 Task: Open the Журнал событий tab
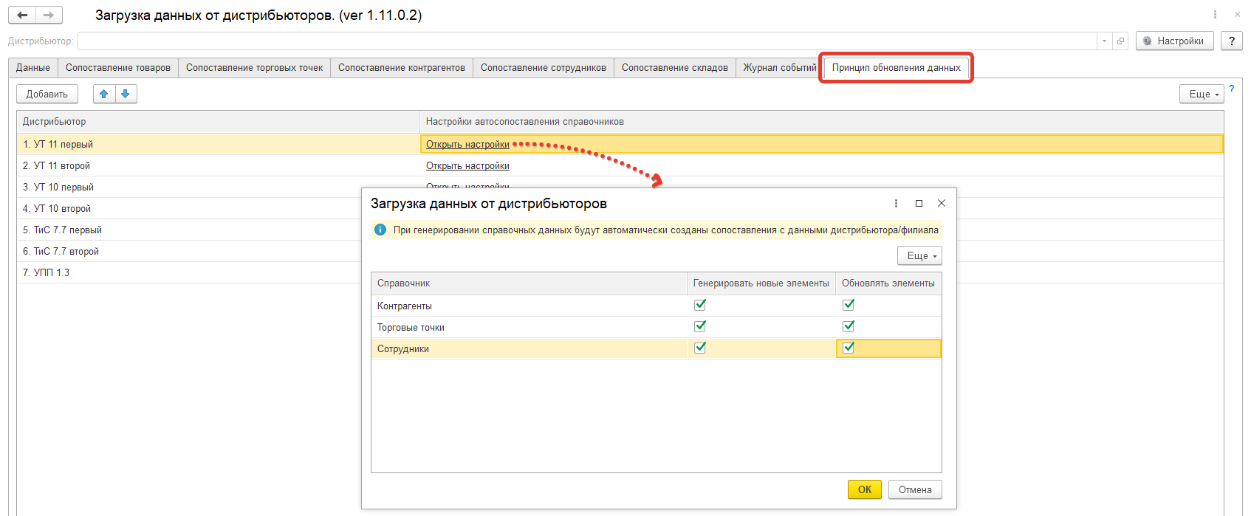(779, 68)
